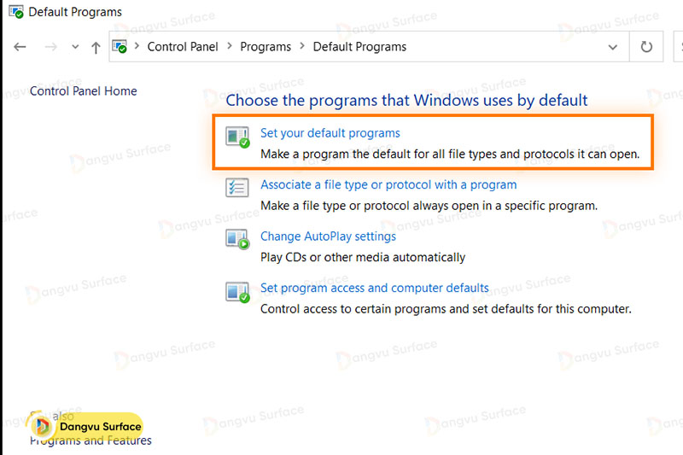Viewport: 683px width, 455px height.
Task: Select the Control Panel breadcrumb
Action: tap(183, 47)
